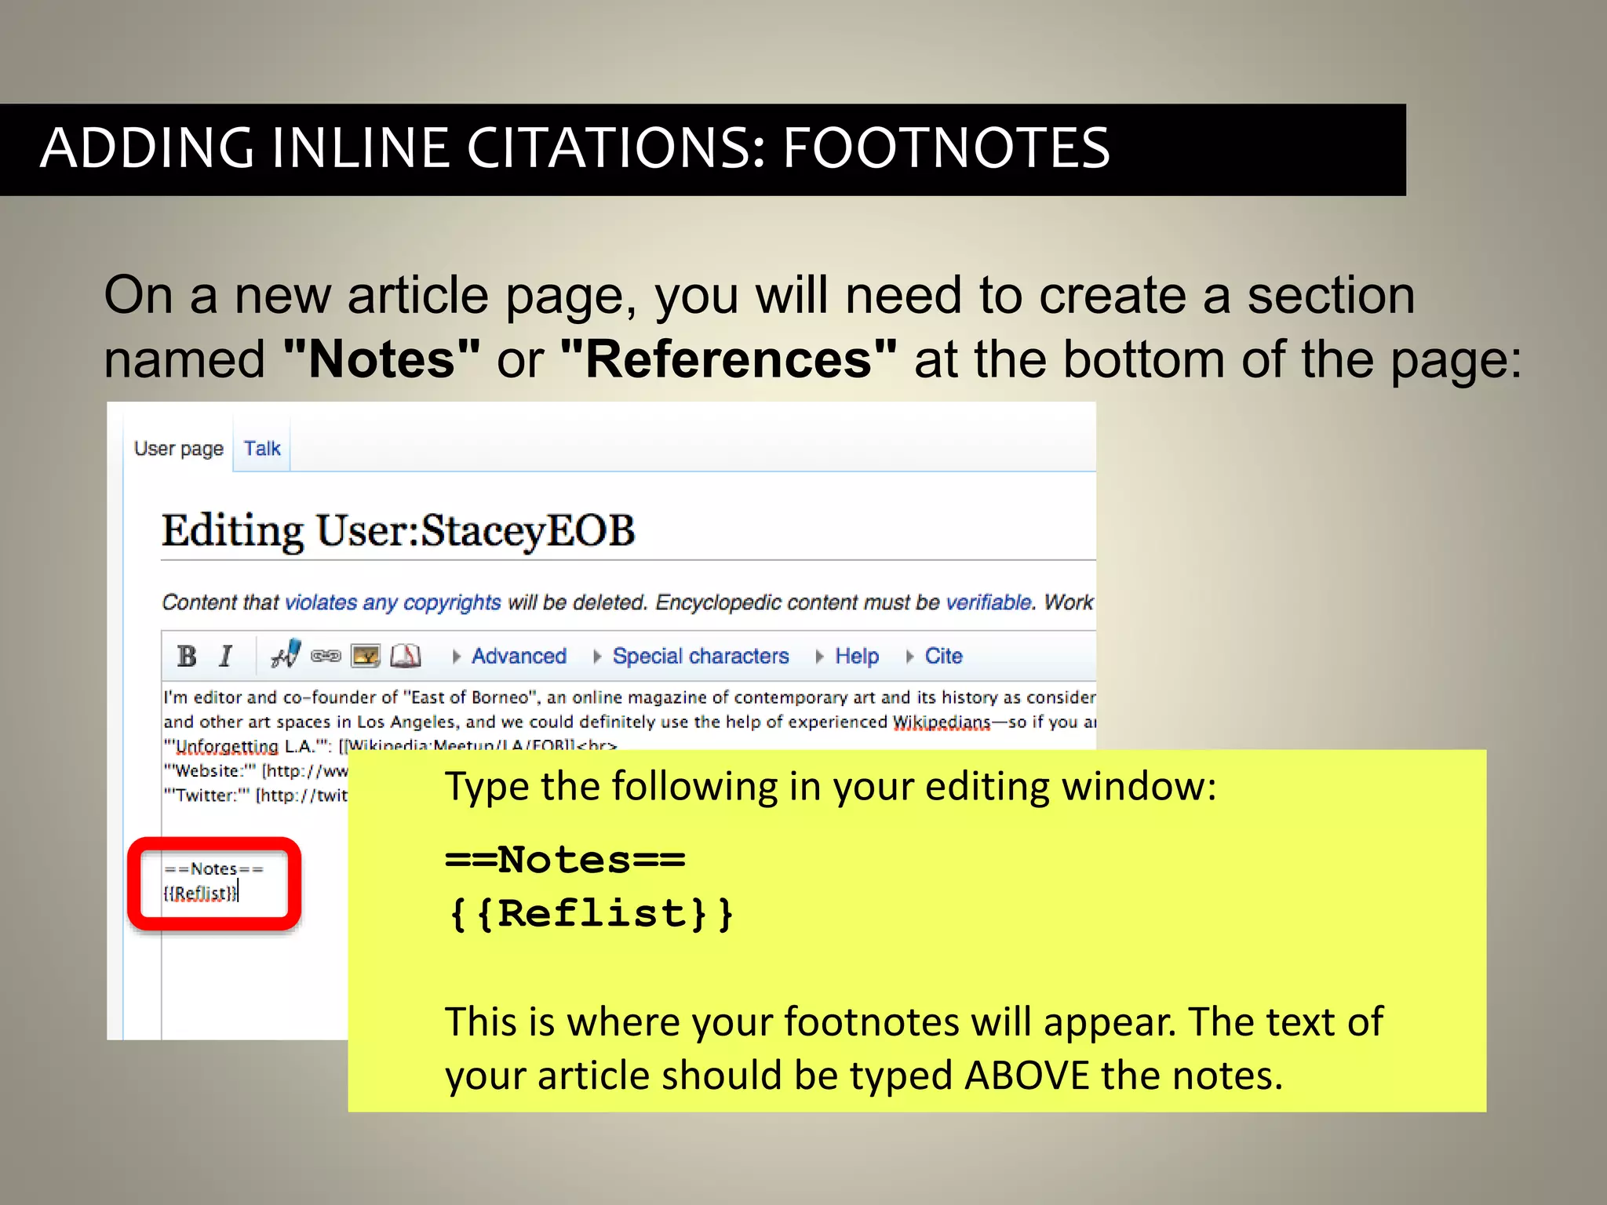The height and width of the screenshot is (1205, 1607).
Task: Apply Italic formatting in the editor toolbar
Action: point(226,656)
